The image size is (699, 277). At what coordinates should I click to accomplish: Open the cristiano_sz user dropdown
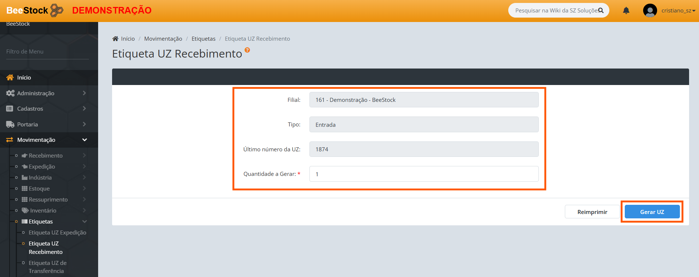click(x=678, y=11)
